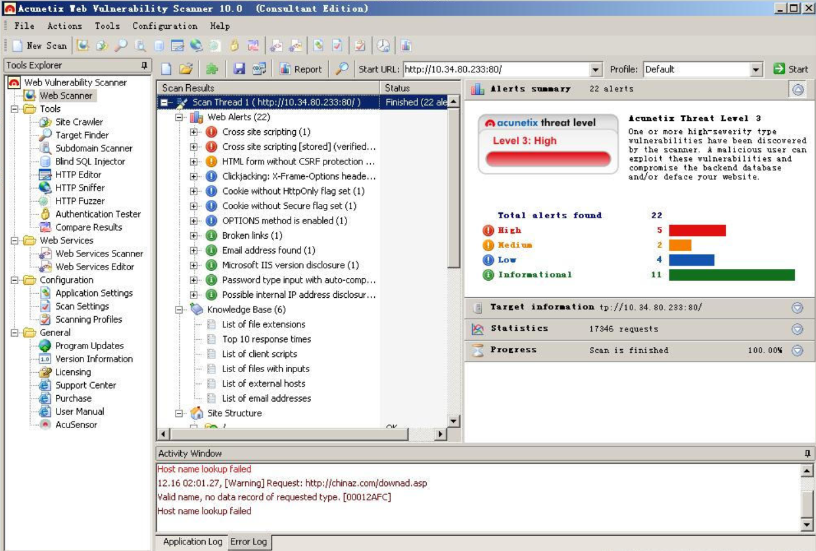The image size is (816, 551).
Task: Expand the Target information section
Action: coord(798,308)
